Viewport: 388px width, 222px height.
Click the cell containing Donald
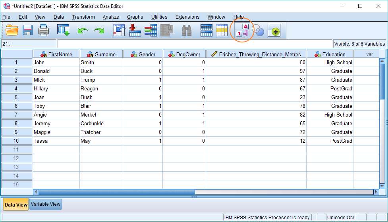[56, 71]
